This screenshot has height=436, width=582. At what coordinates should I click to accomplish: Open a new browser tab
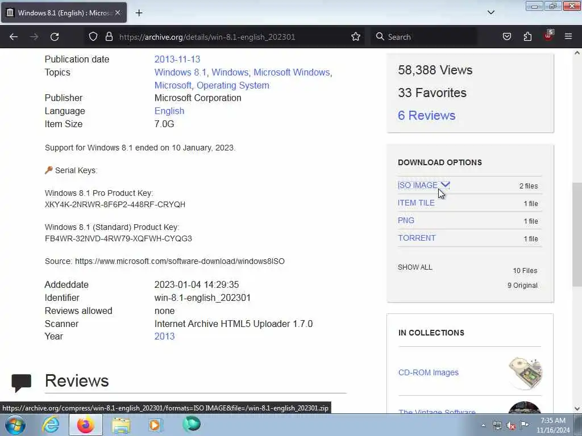point(139,13)
